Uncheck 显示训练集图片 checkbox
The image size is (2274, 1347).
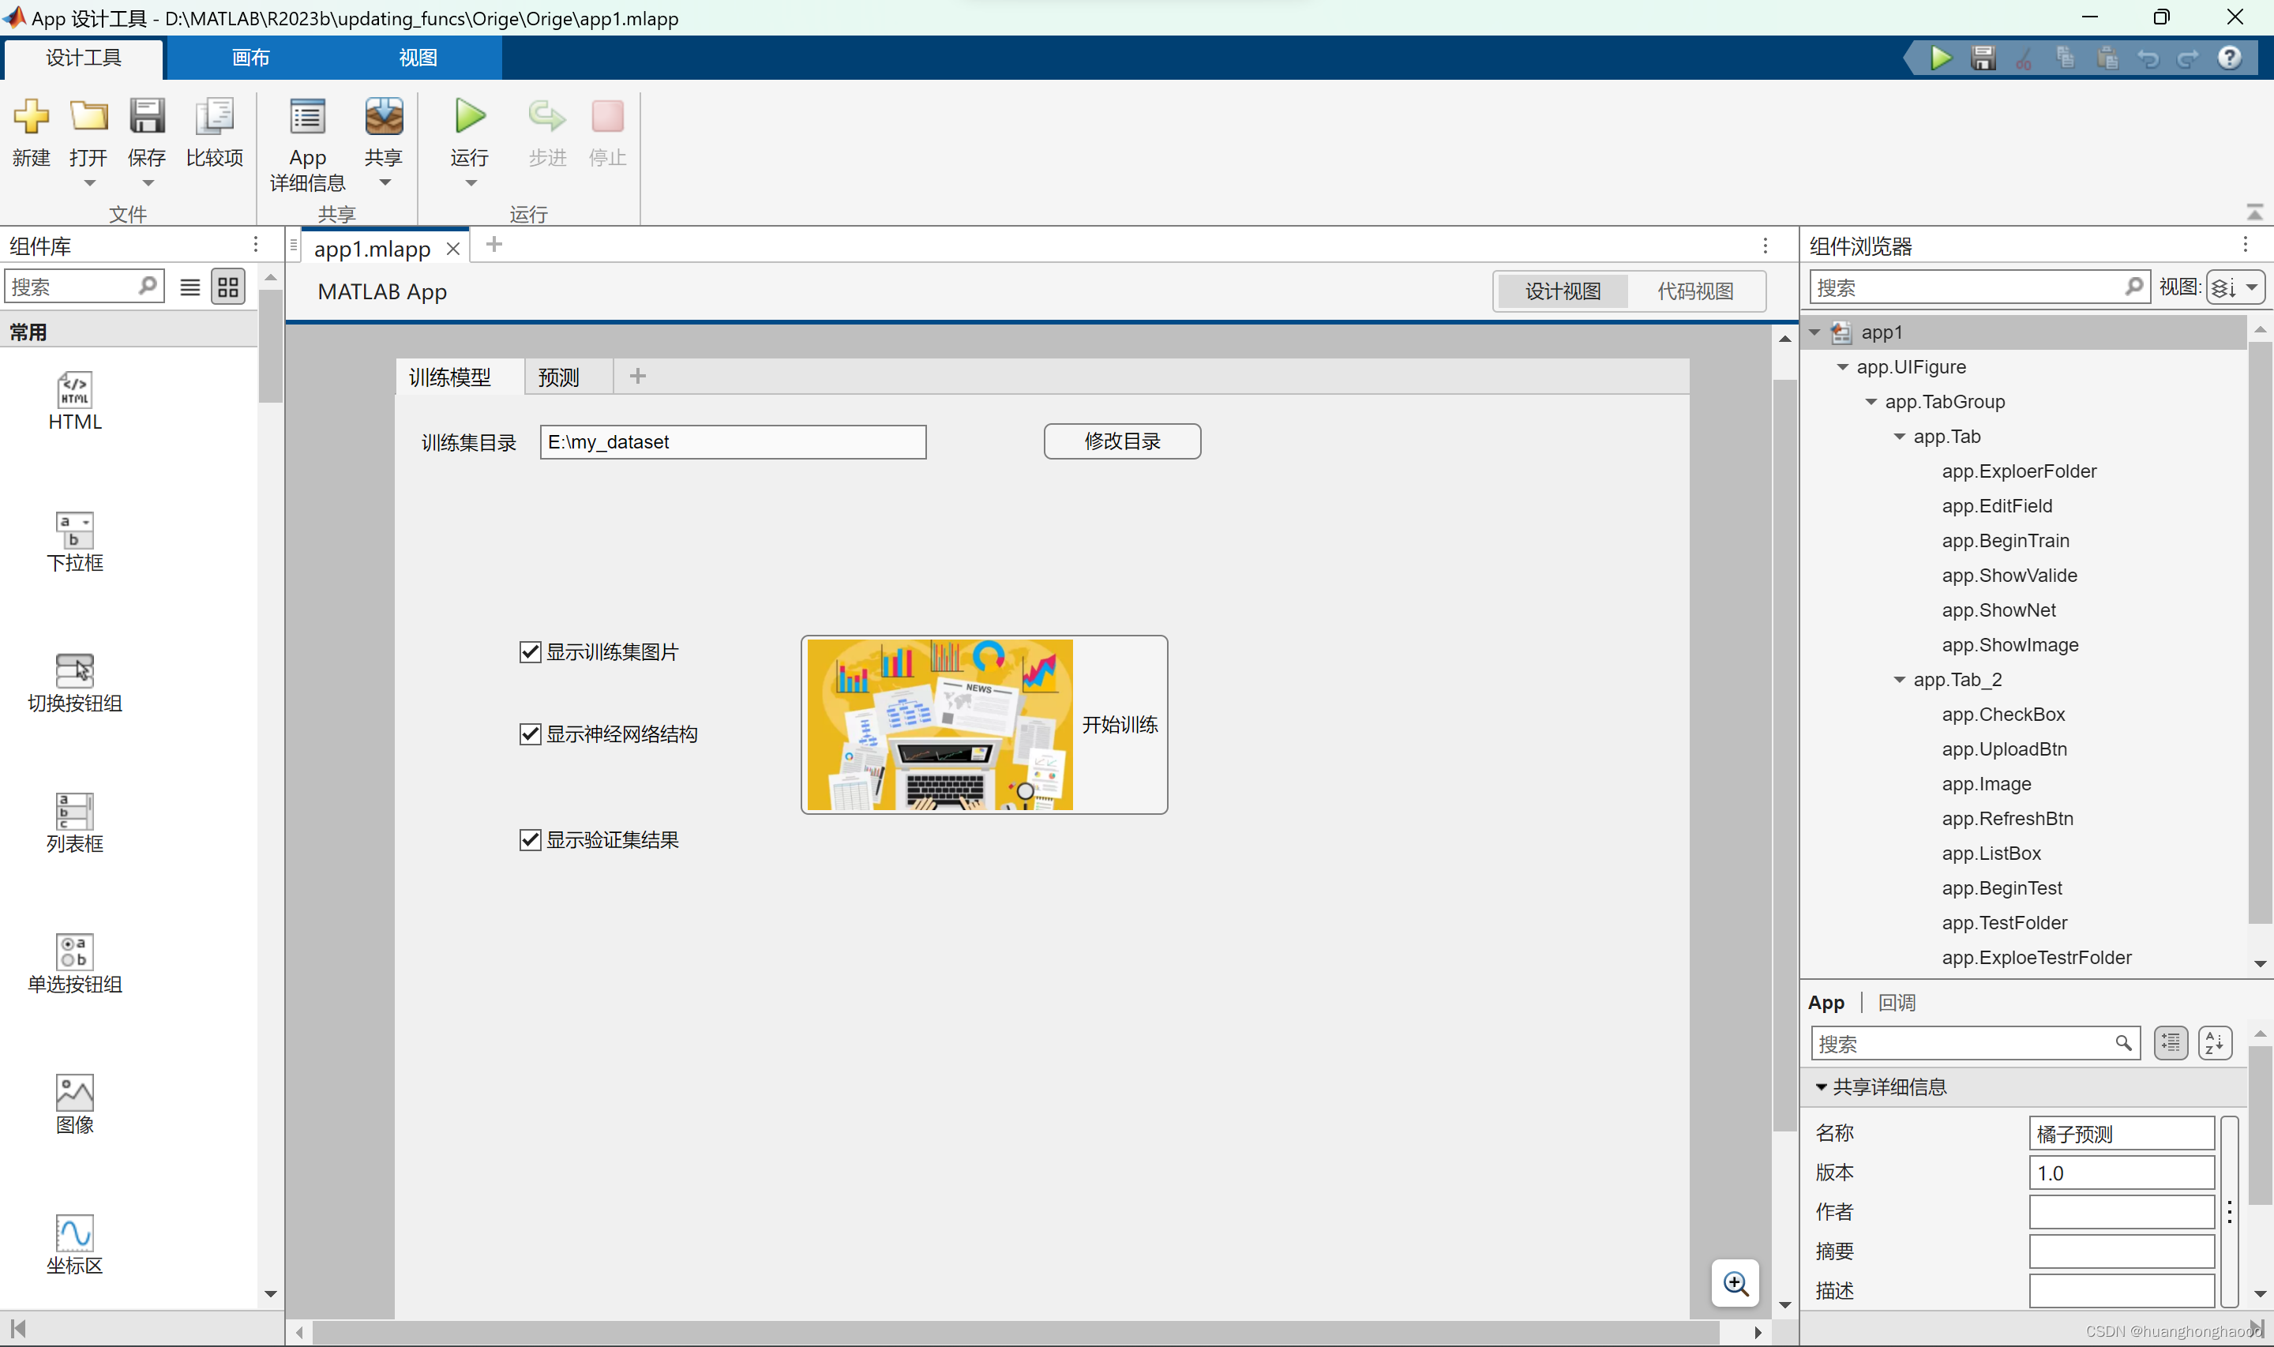point(530,651)
